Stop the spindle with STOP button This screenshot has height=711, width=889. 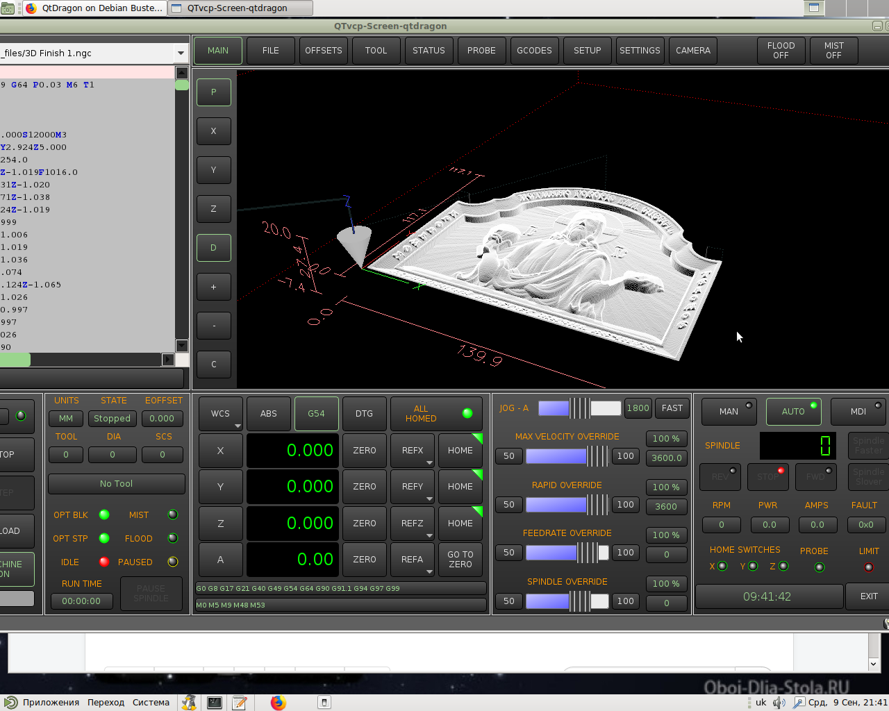(768, 476)
